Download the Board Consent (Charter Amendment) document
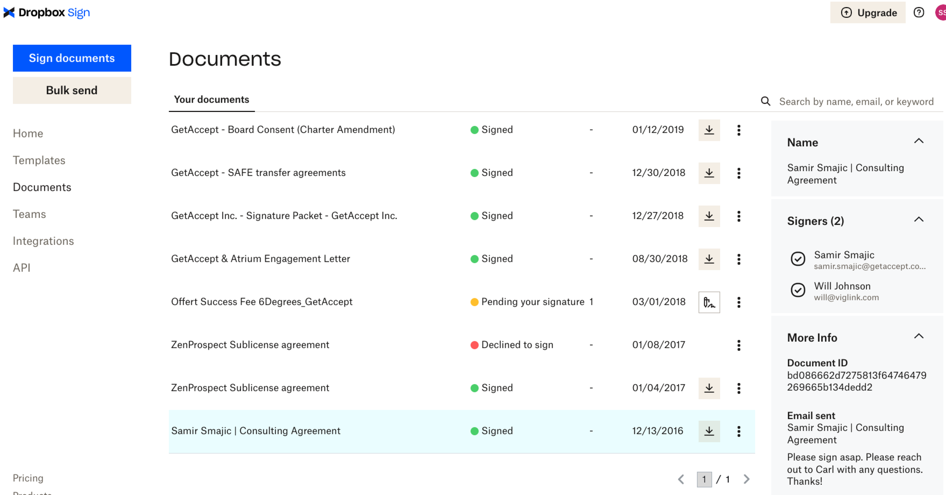This screenshot has height=495, width=946. click(709, 130)
